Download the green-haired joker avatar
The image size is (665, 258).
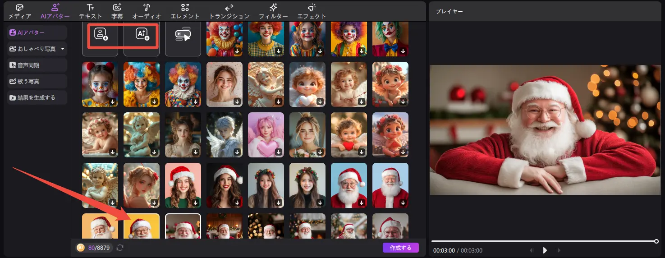(403, 51)
